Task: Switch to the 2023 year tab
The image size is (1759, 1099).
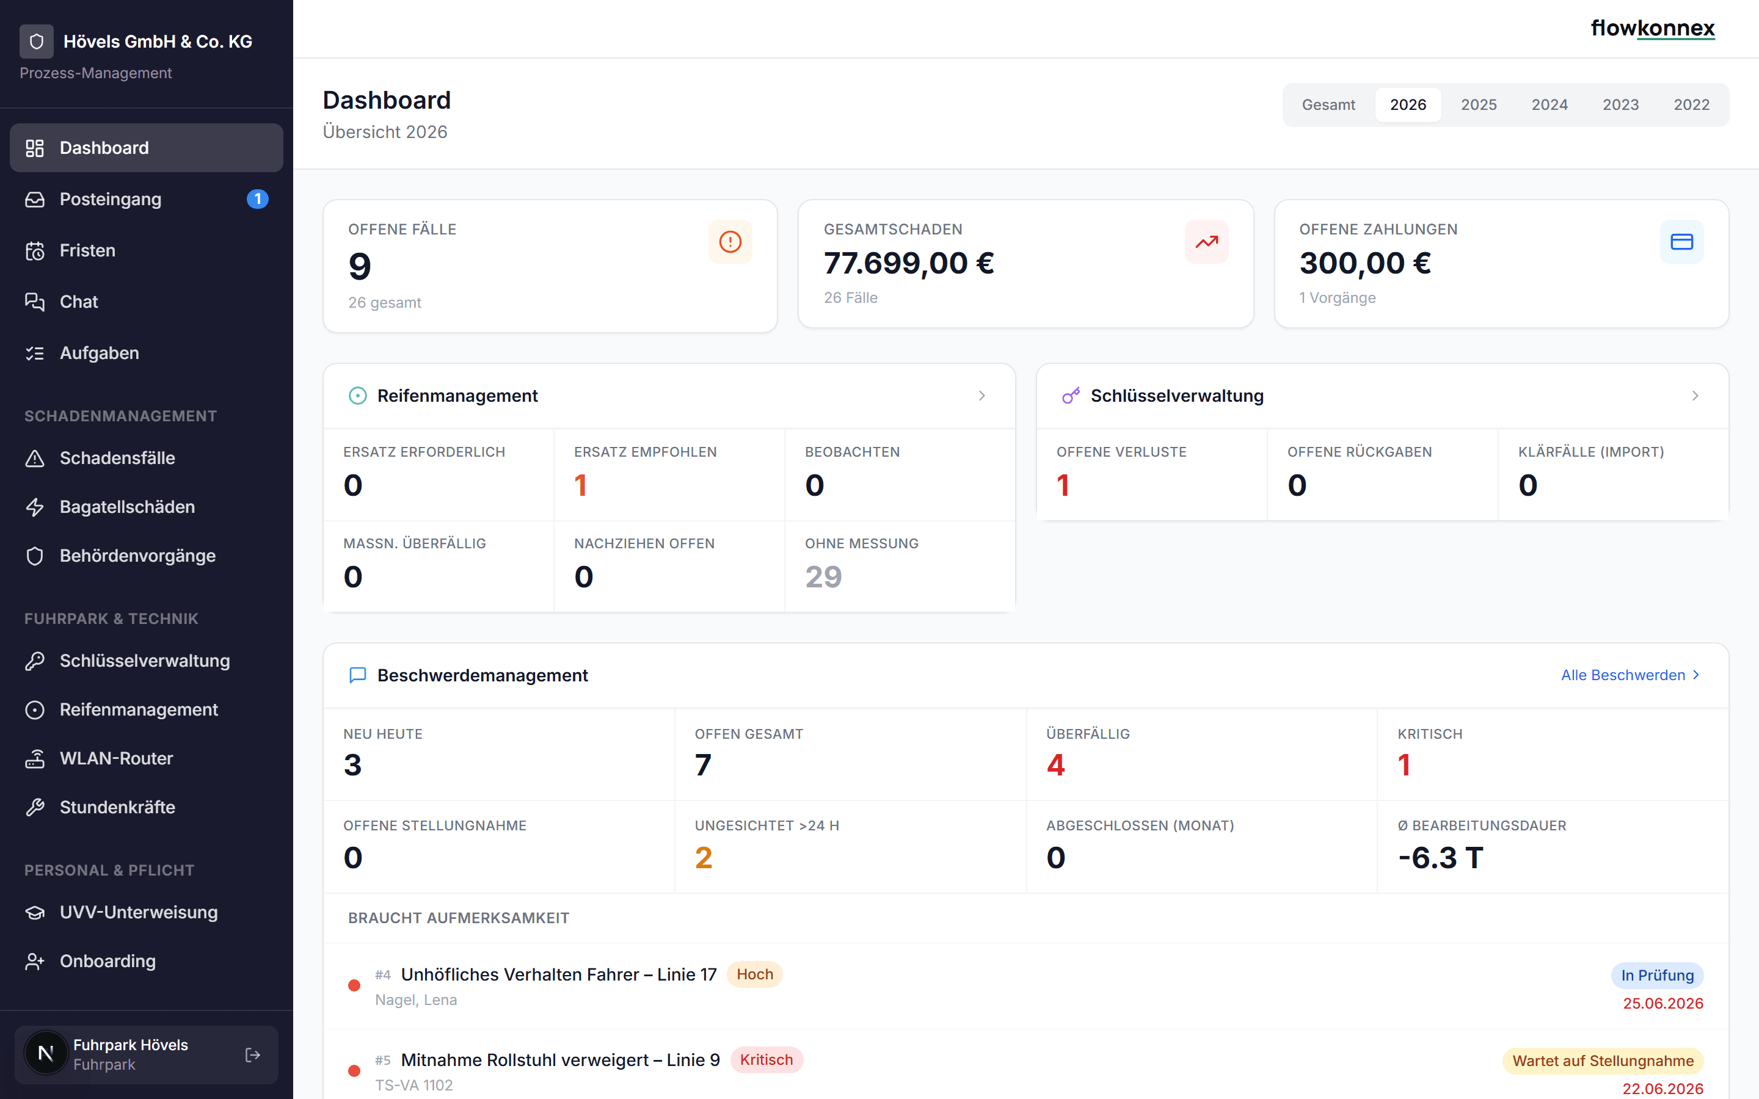Action: tap(1620, 104)
